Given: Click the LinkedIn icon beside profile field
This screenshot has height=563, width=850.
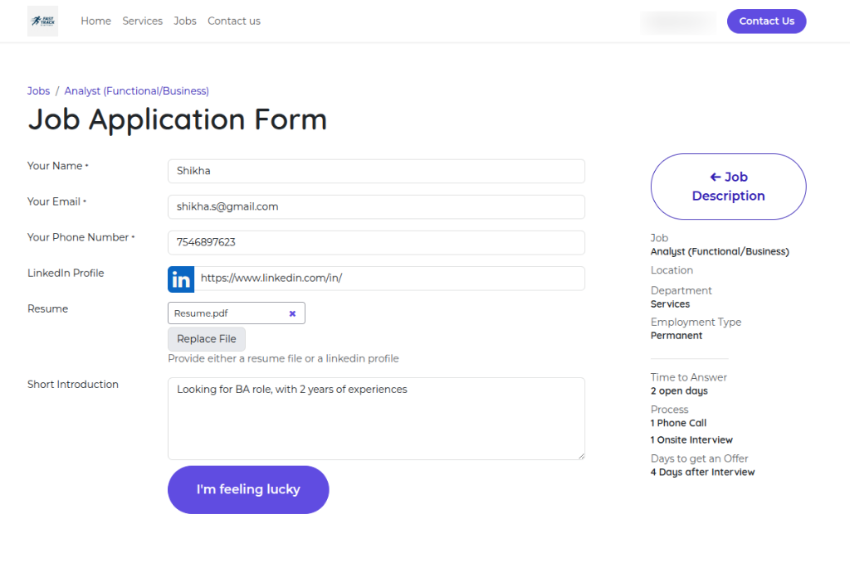Looking at the screenshot, I should 181,279.
